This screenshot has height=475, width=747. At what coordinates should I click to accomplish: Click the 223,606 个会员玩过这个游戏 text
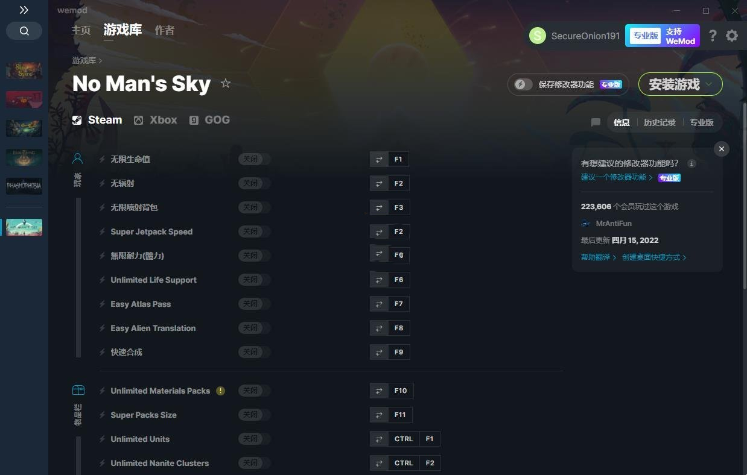(x=629, y=207)
